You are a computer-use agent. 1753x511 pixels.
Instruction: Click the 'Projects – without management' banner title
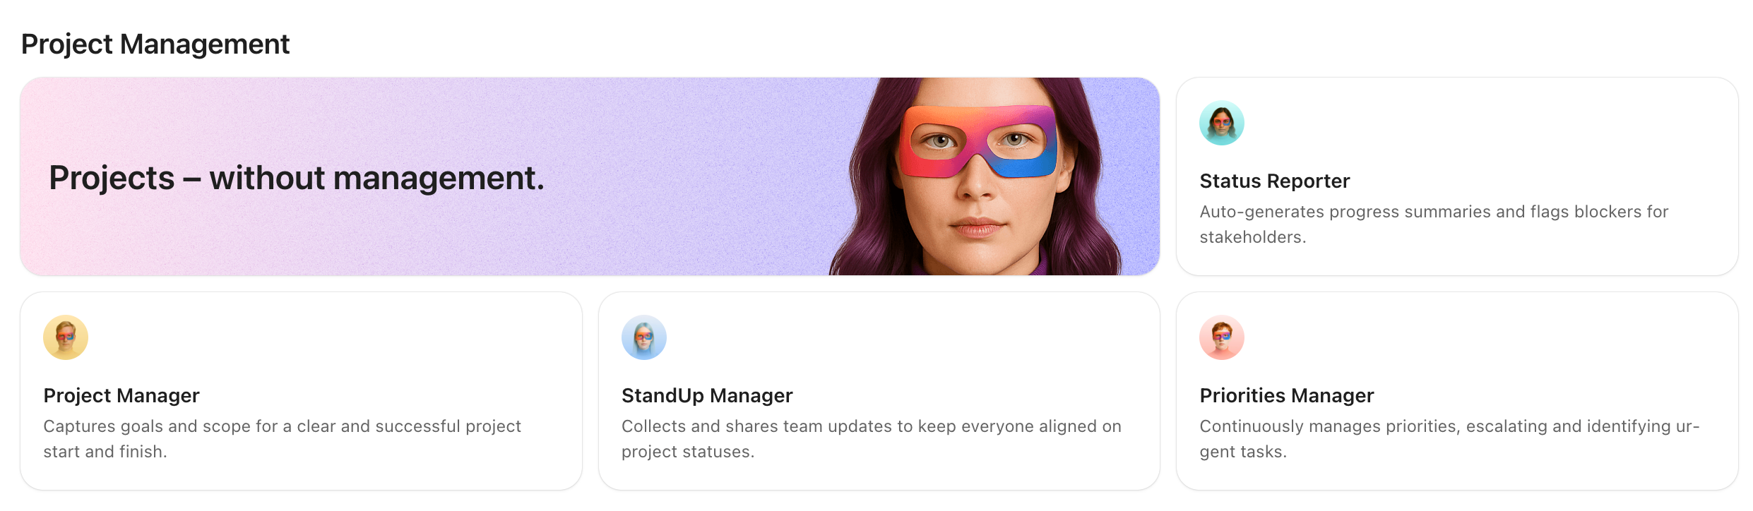296,179
